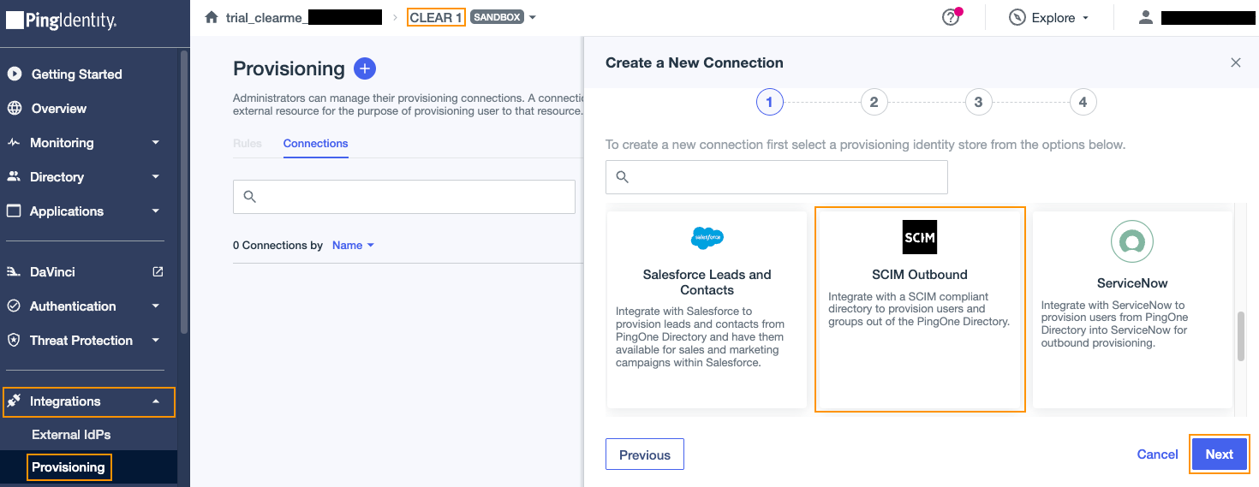
Task: Click the Monitoring pulse icon
Action: (15, 143)
